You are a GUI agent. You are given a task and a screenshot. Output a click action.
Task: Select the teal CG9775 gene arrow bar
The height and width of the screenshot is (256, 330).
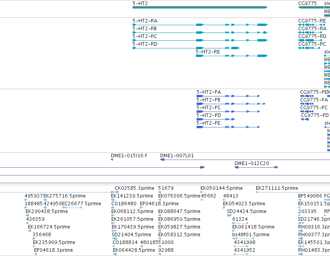click(x=311, y=7)
